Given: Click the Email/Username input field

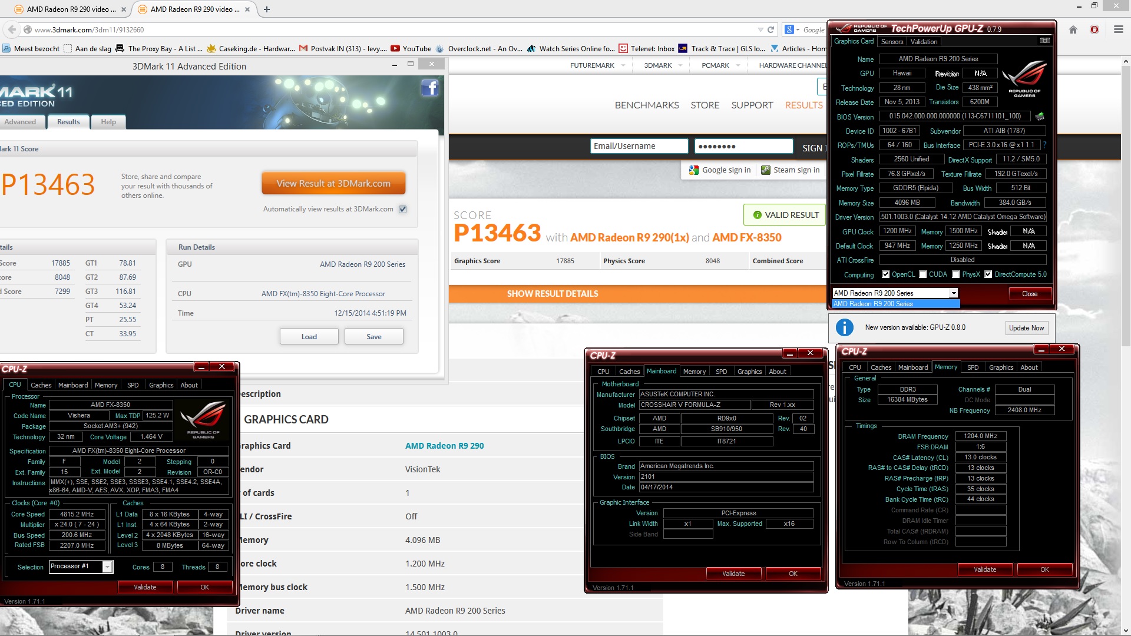Looking at the screenshot, I should click(x=639, y=146).
